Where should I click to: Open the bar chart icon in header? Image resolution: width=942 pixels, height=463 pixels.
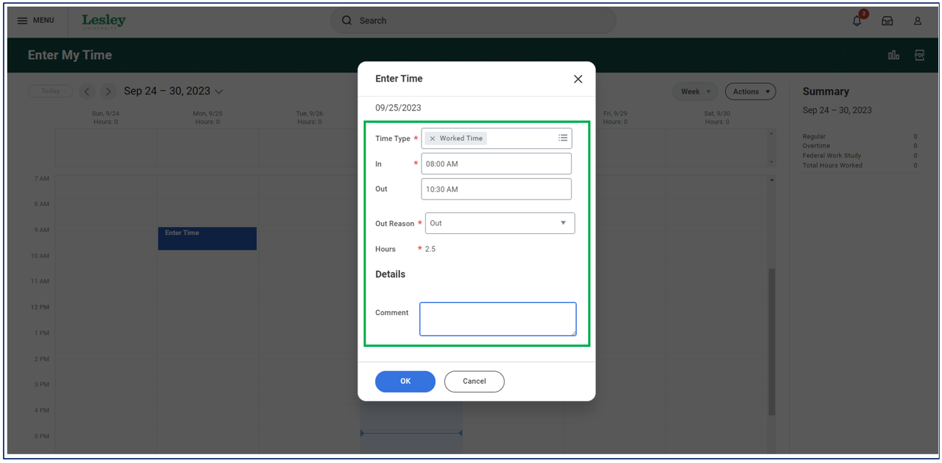894,55
